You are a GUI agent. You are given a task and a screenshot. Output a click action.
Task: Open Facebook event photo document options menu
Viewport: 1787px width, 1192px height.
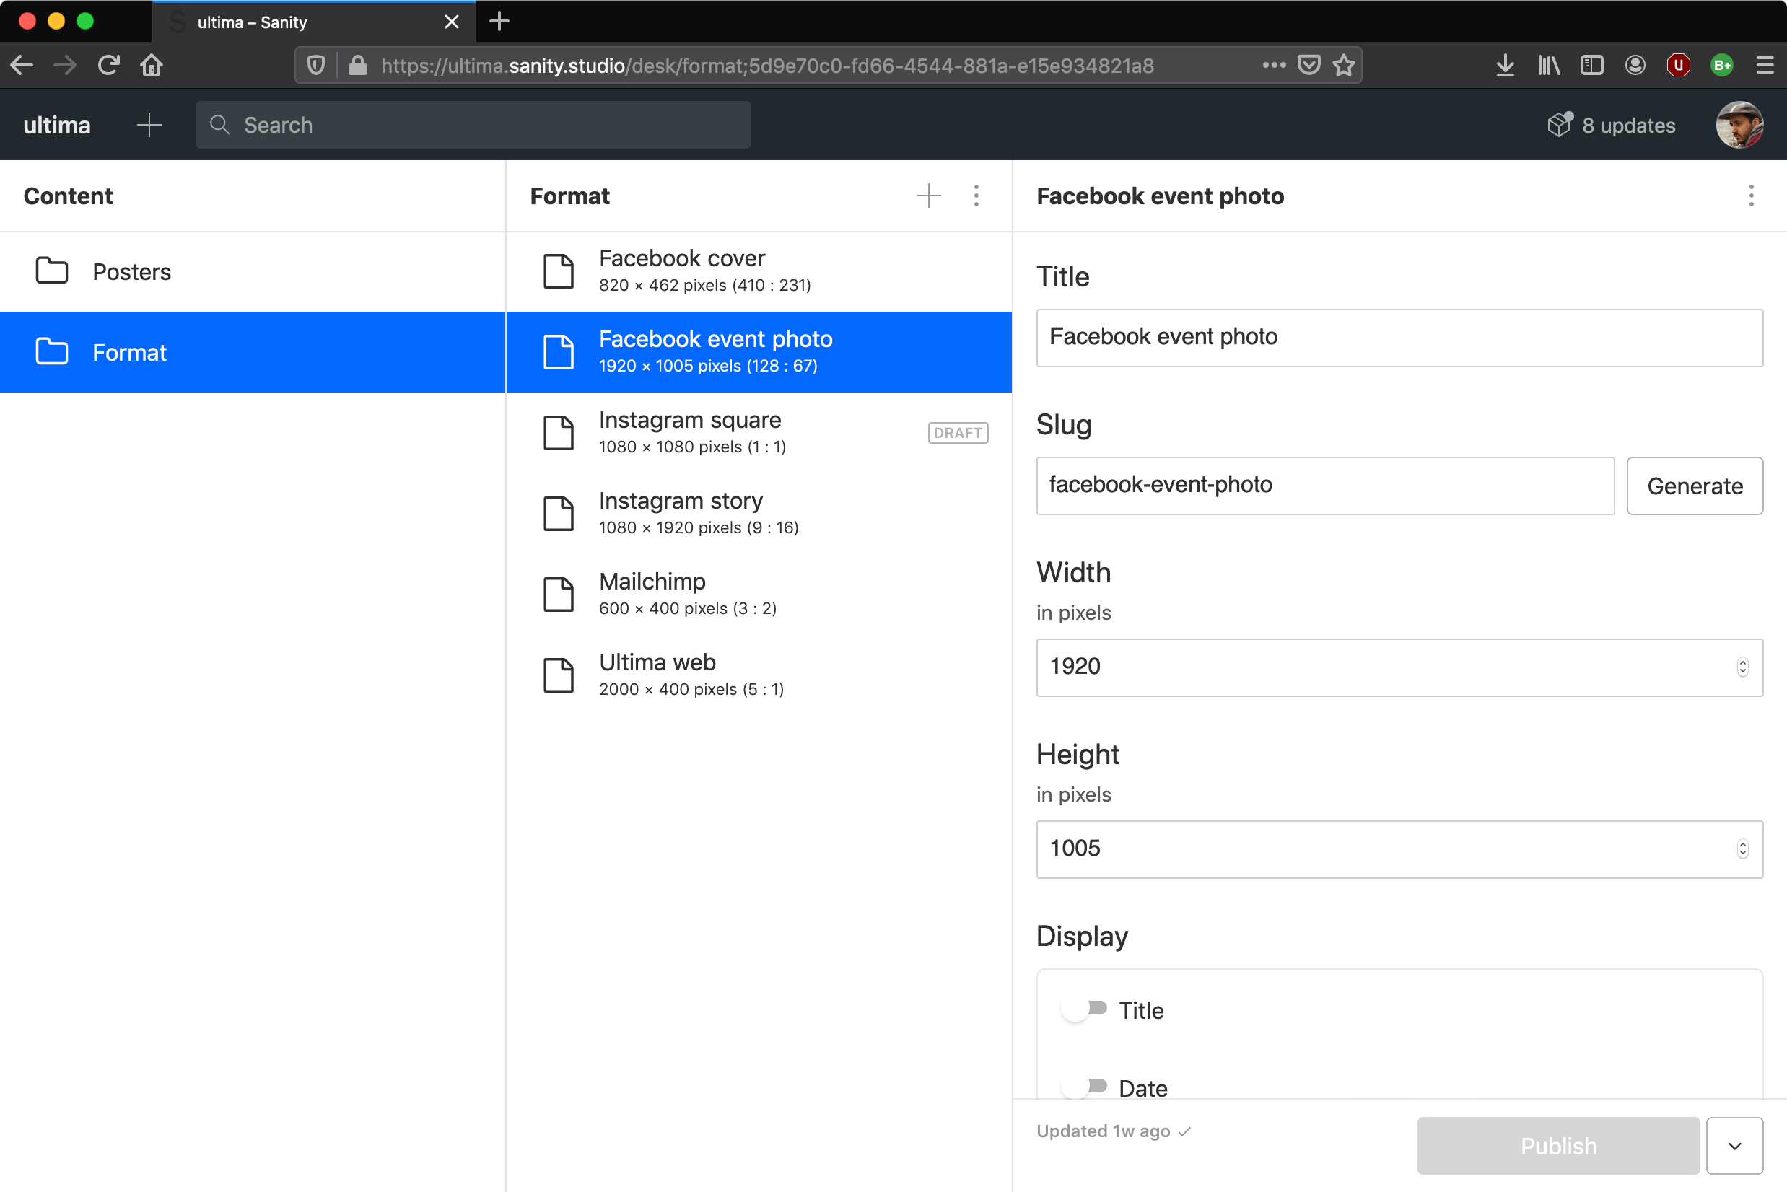pyautogui.click(x=1751, y=196)
